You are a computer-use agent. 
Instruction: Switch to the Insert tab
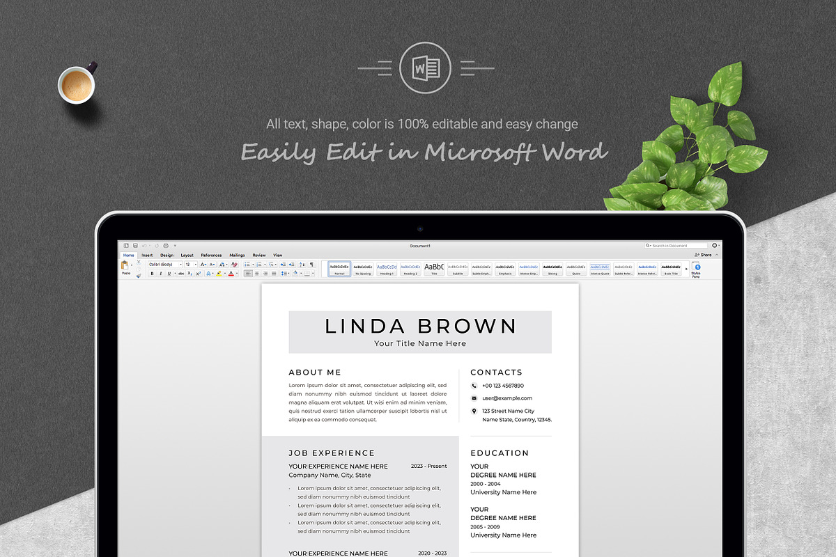pos(147,256)
